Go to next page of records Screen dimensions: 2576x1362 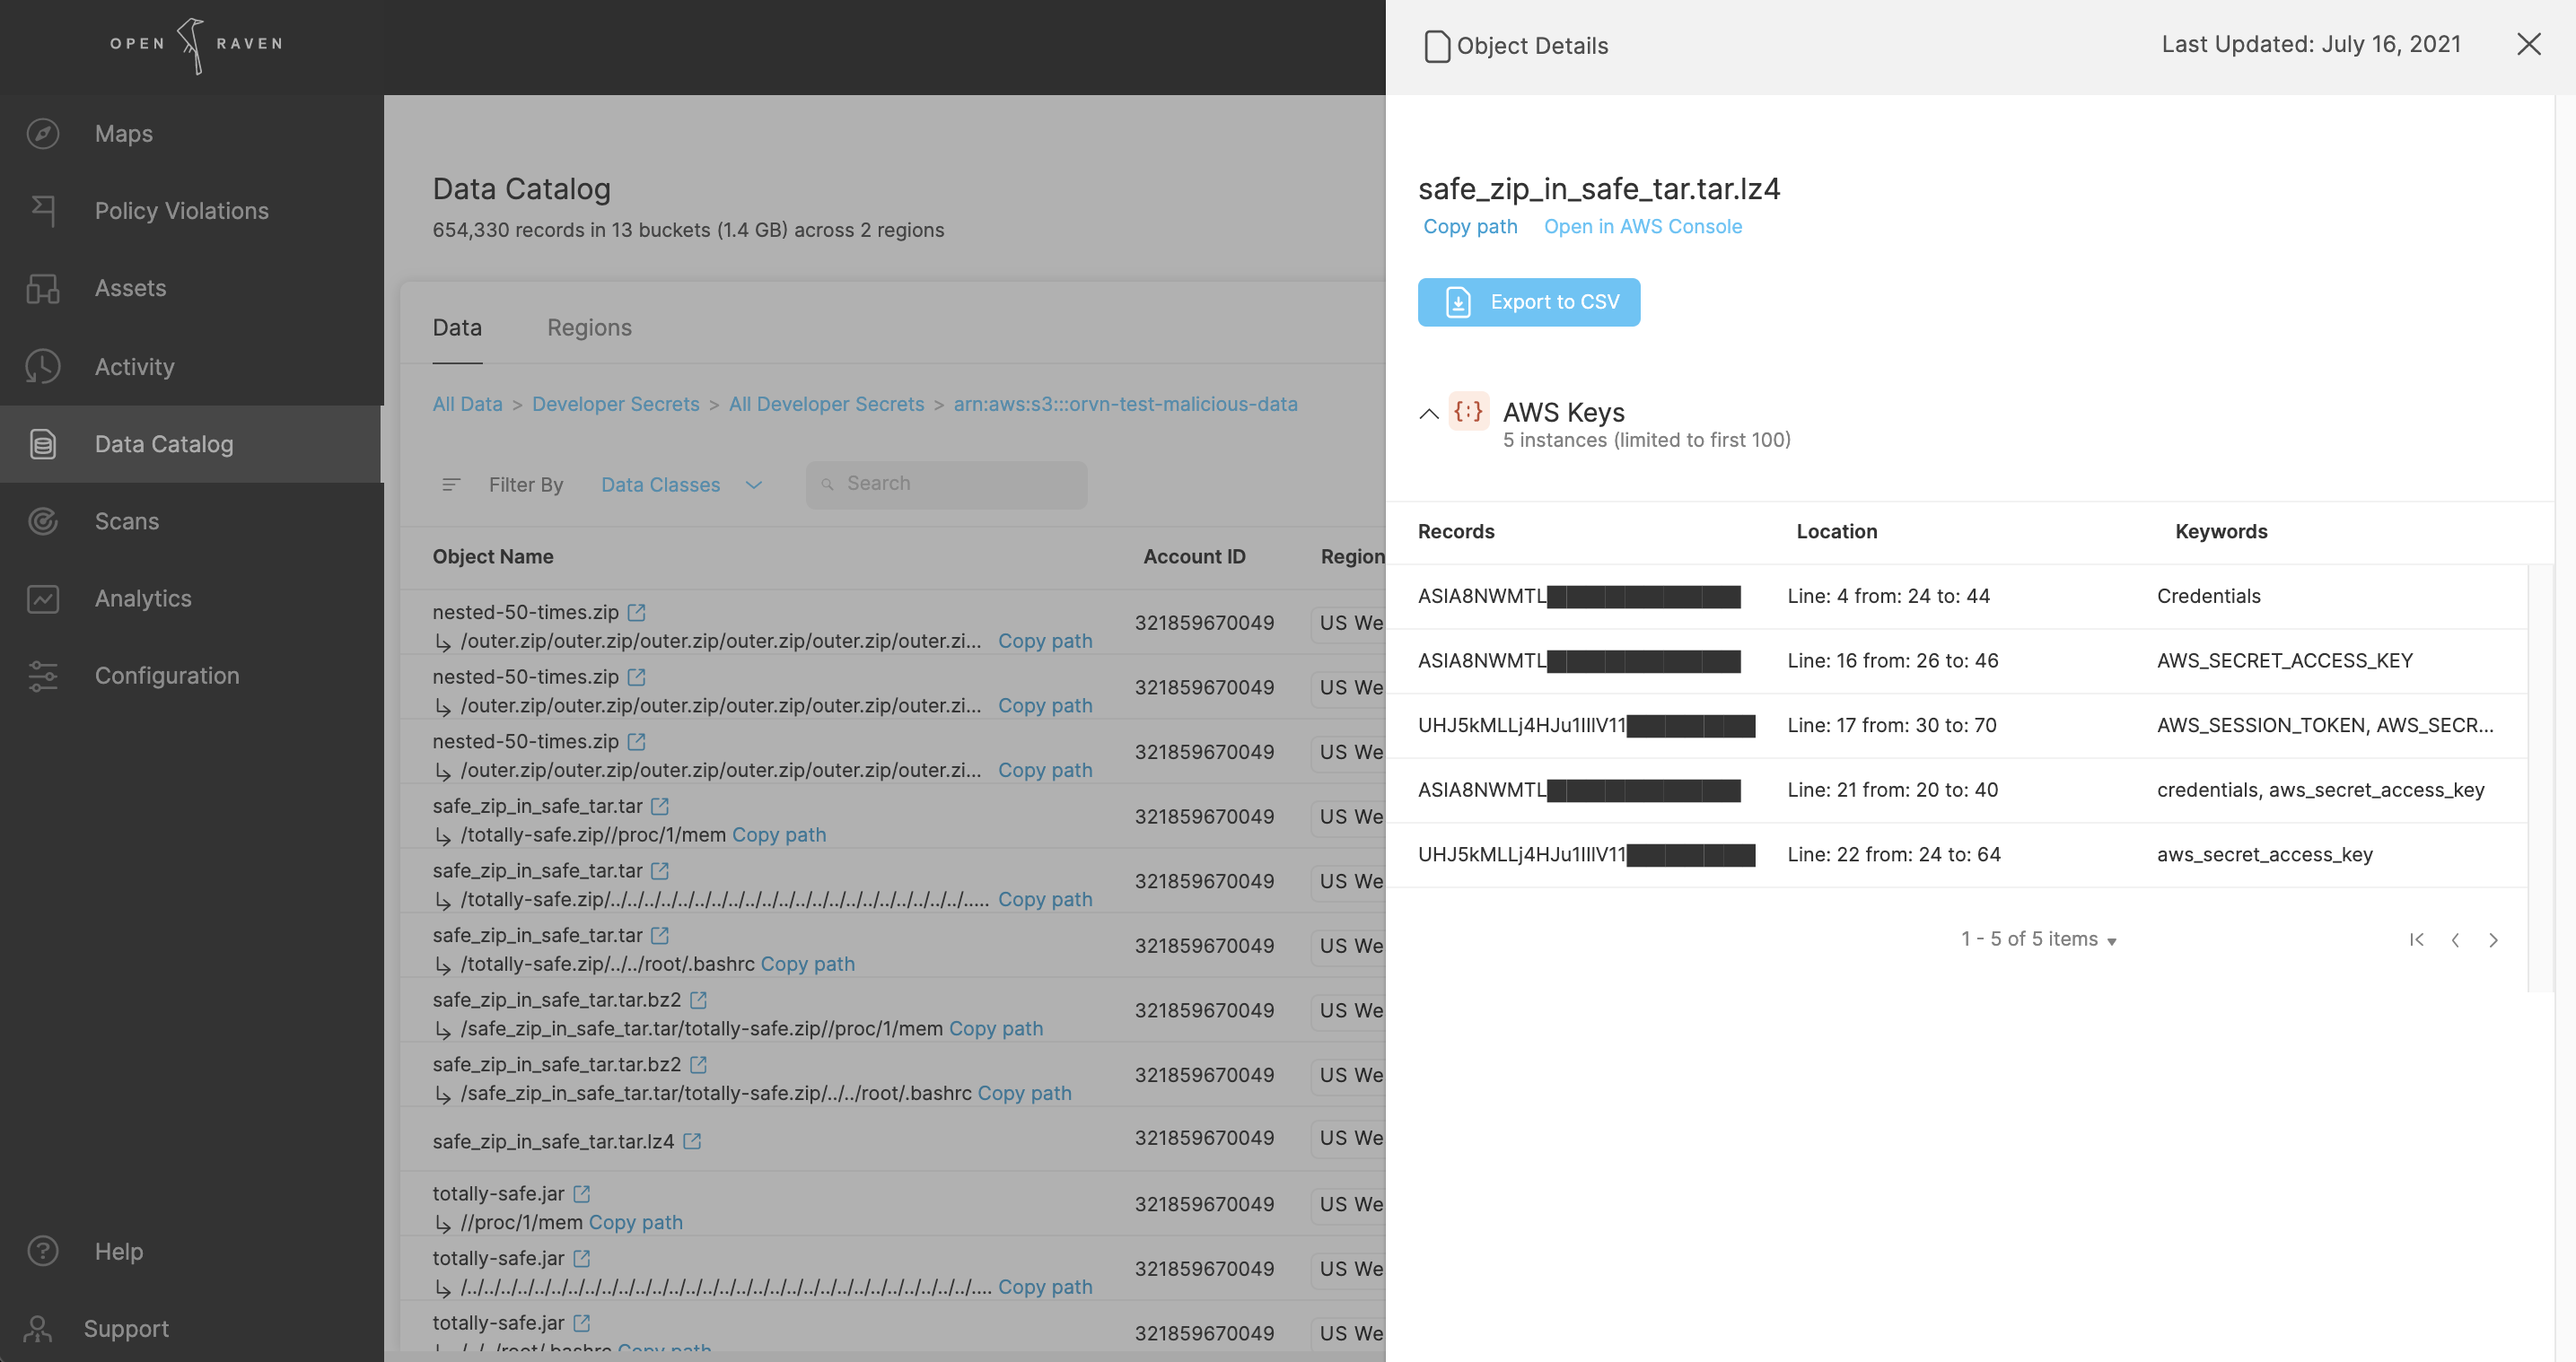2493,939
